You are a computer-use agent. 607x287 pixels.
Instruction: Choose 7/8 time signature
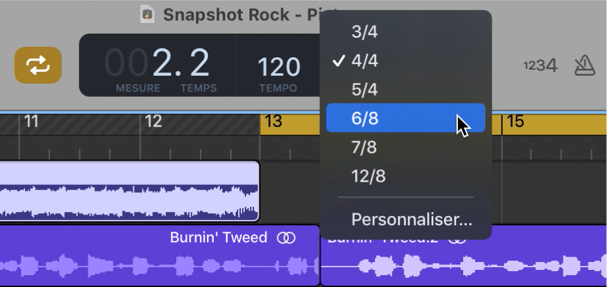pos(365,147)
